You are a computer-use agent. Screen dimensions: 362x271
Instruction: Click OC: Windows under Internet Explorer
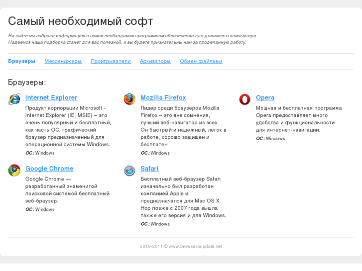click(40, 153)
